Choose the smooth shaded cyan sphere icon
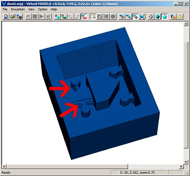 [x=164, y=17]
